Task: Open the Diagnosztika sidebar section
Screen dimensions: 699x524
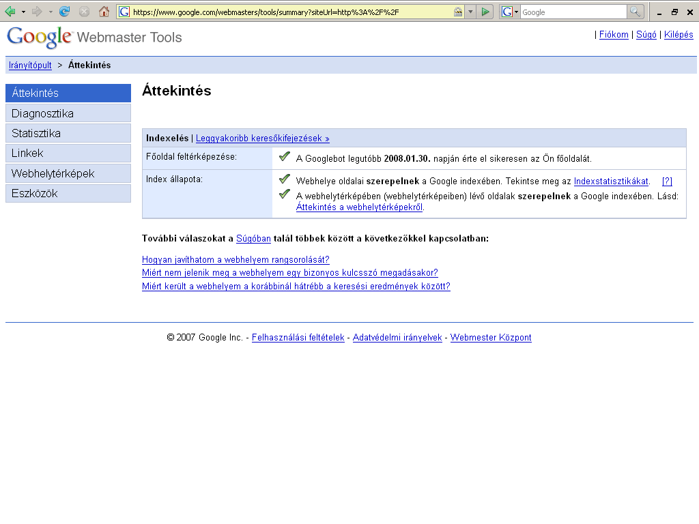Action: click(x=68, y=113)
